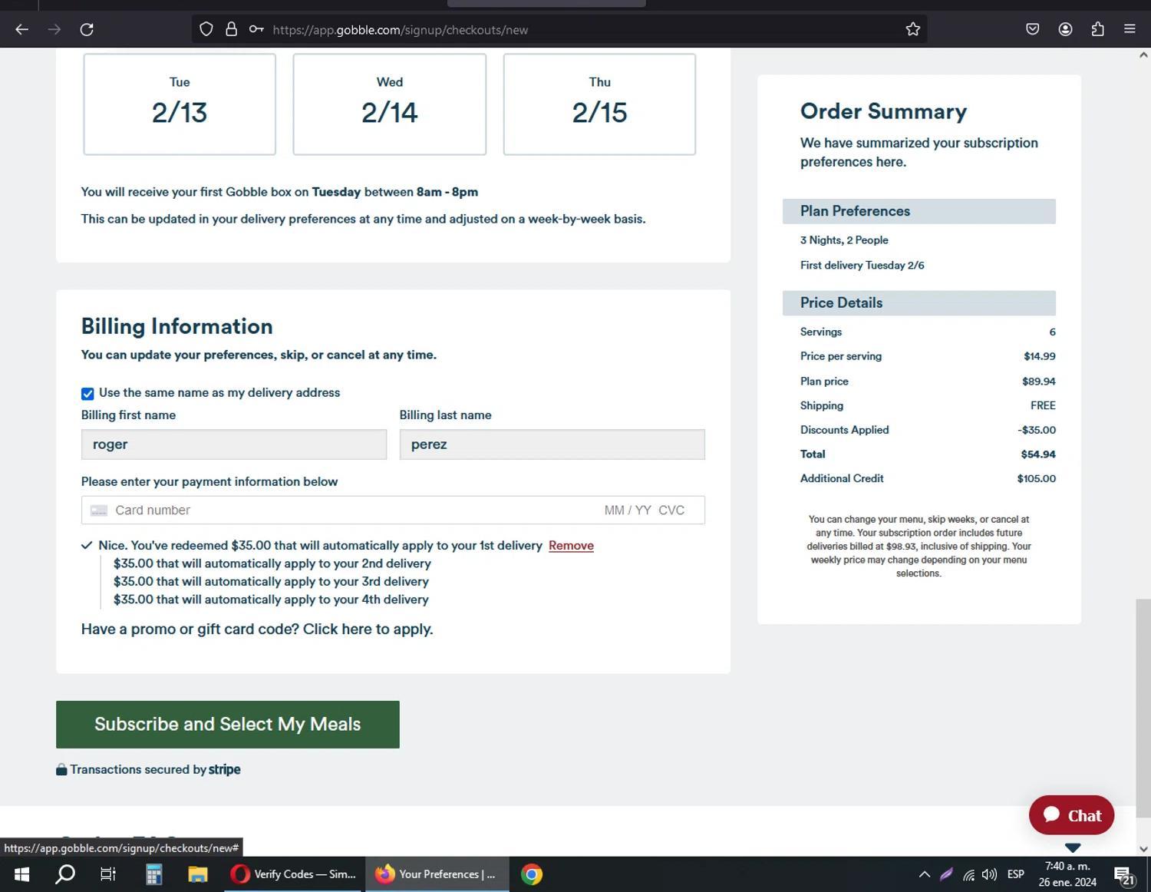Click the Billing last name field

(x=552, y=444)
